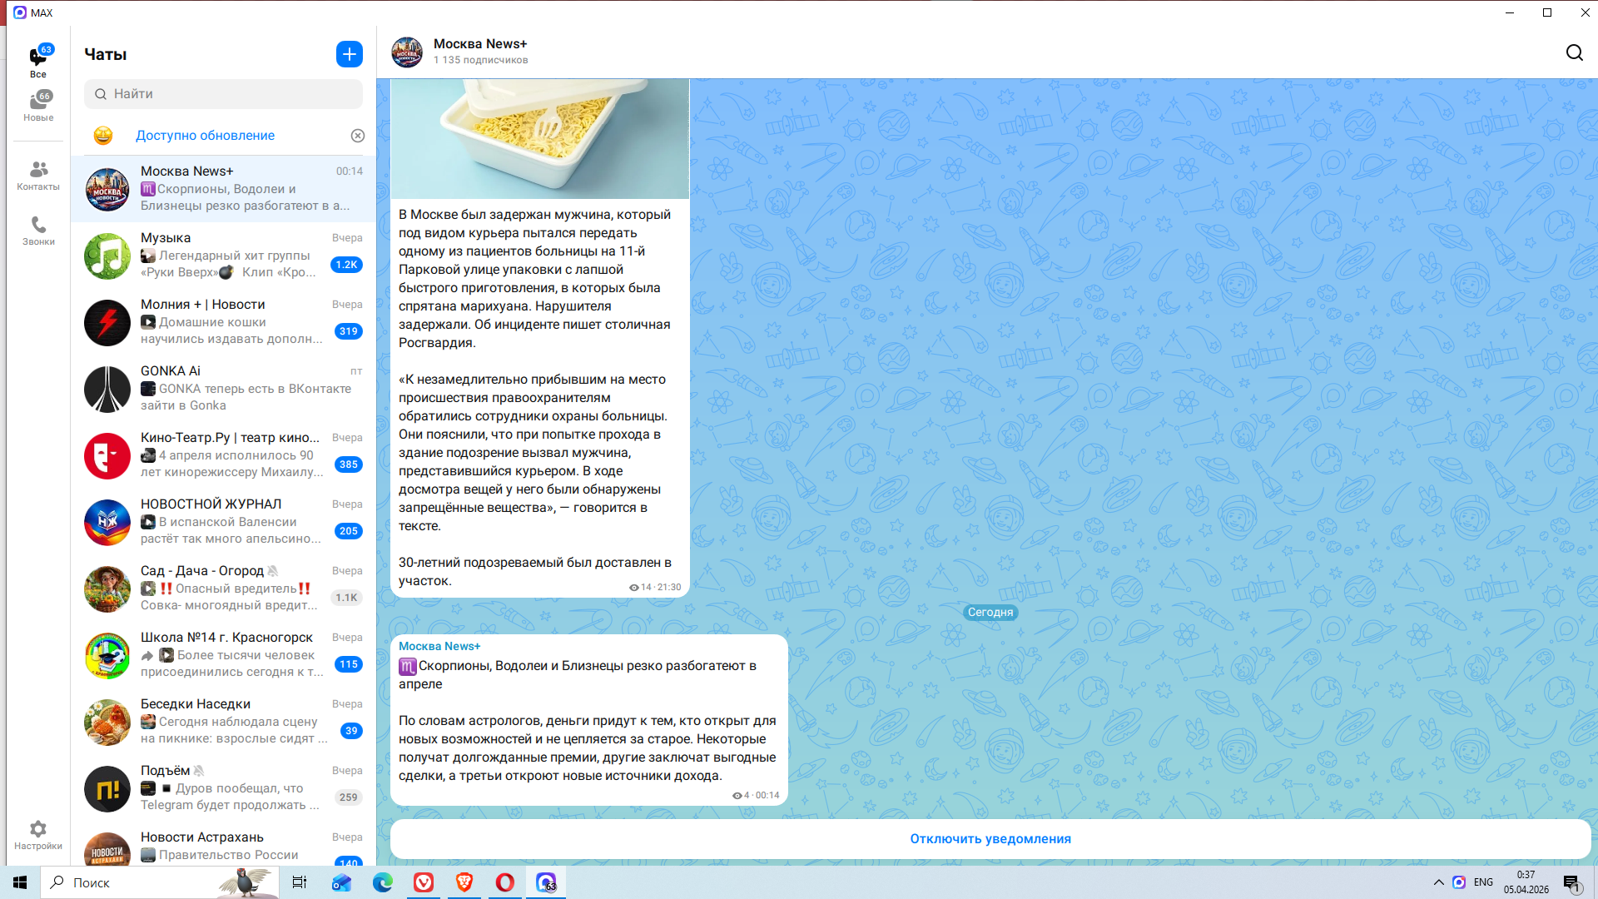The width and height of the screenshot is (1598, 899).
Task: Show hidden icons in system tray
Action: pos(1438,882)
